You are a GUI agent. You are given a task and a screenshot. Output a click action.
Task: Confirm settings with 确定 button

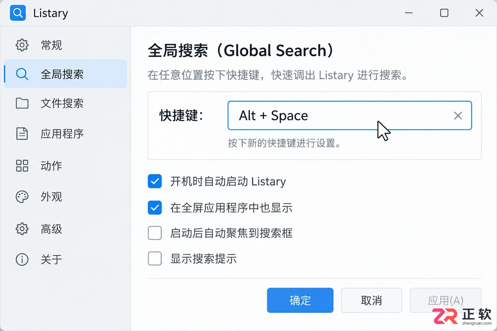pyautogui.click(x=300, y=300)
